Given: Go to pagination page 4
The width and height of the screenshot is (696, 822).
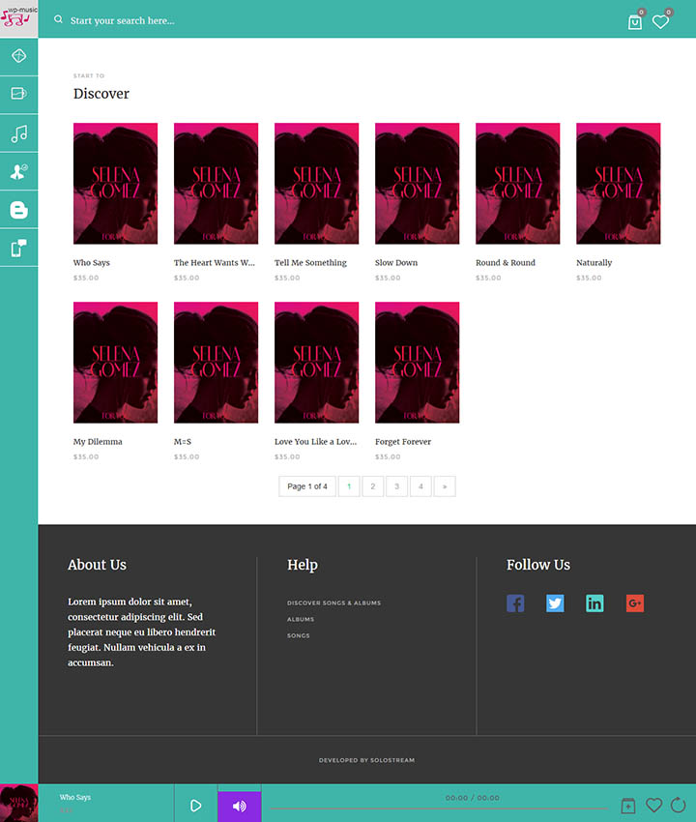Looking at the screenshot, I should pos(420,486).
